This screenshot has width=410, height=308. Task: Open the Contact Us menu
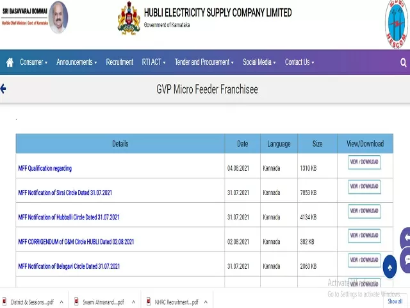point(299,62)
